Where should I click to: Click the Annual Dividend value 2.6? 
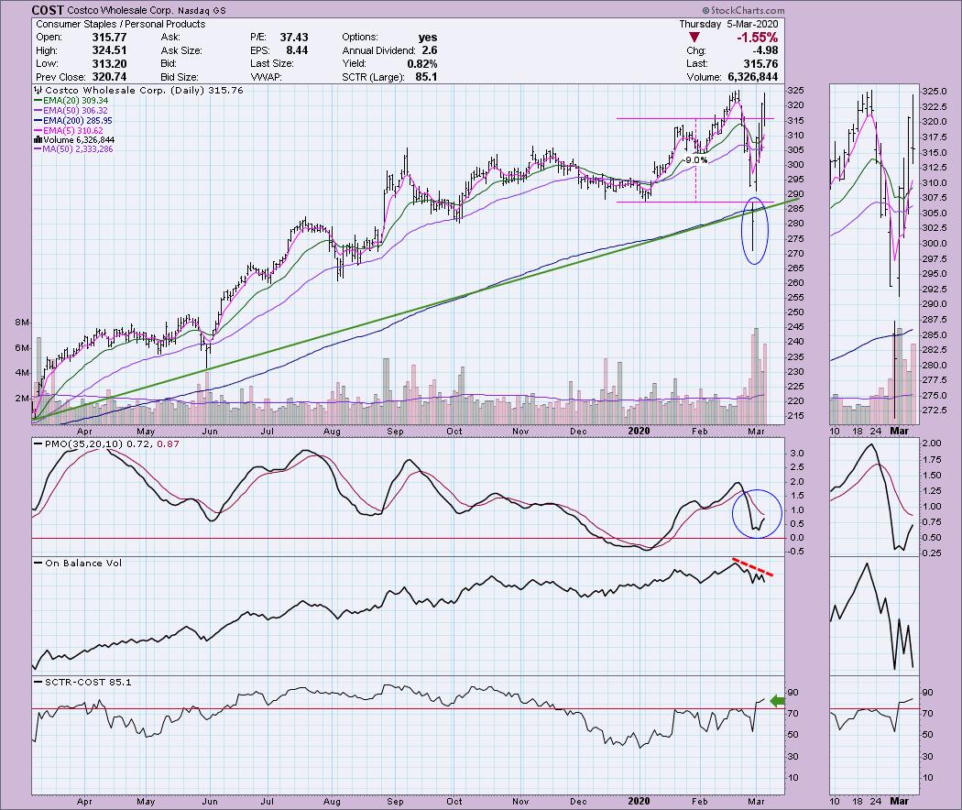pyautogui.click(x=430, y=50)
